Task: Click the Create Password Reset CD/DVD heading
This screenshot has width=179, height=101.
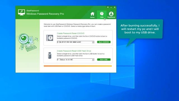Action: pos(70,33)
